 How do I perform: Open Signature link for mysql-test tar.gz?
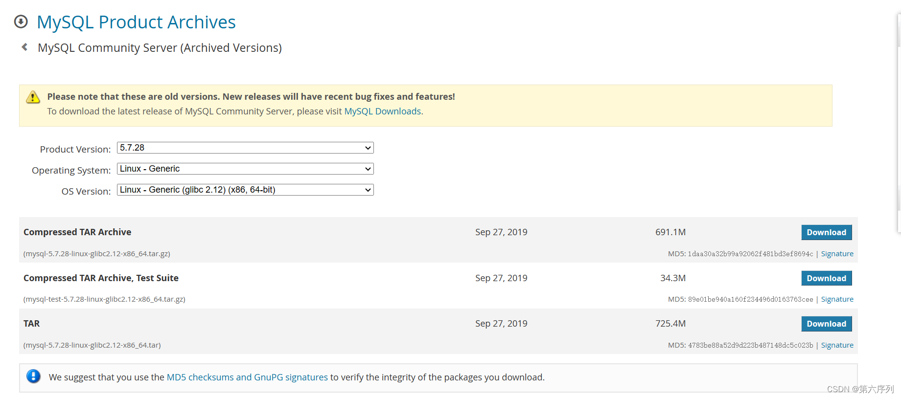point(837,299)
